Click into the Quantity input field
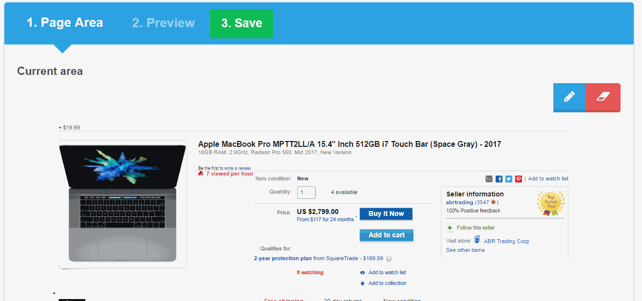Viewport: 642px width, 301px height. pos(306,193)
